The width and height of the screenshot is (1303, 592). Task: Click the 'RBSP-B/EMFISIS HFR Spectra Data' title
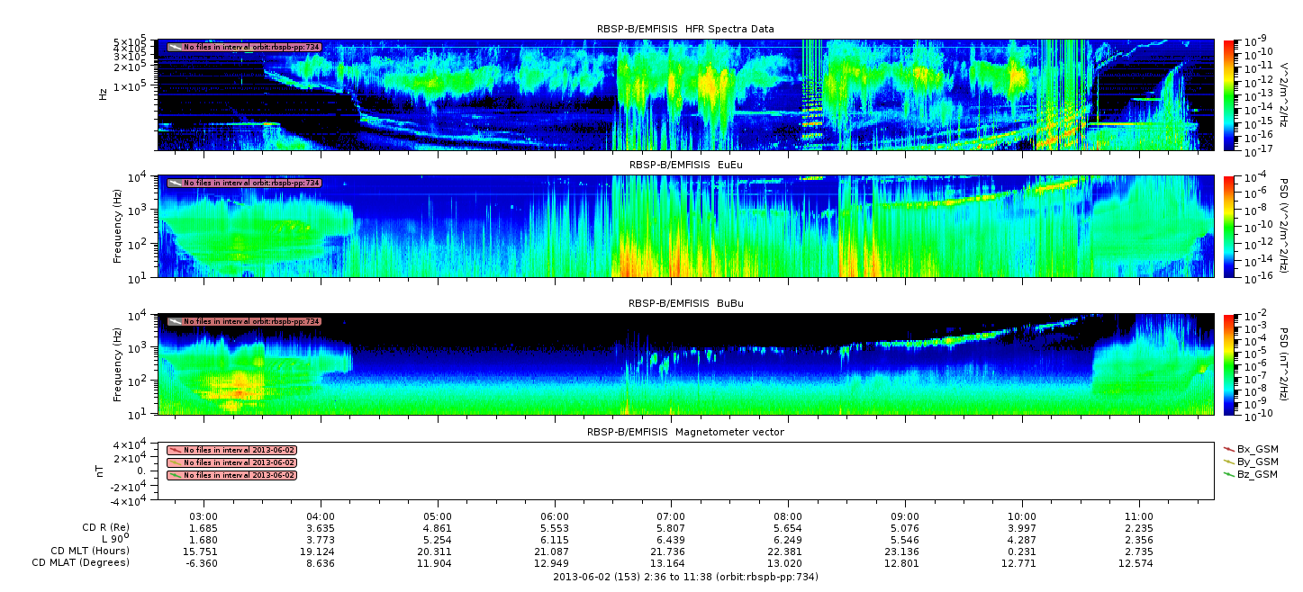tap(685, 30)
